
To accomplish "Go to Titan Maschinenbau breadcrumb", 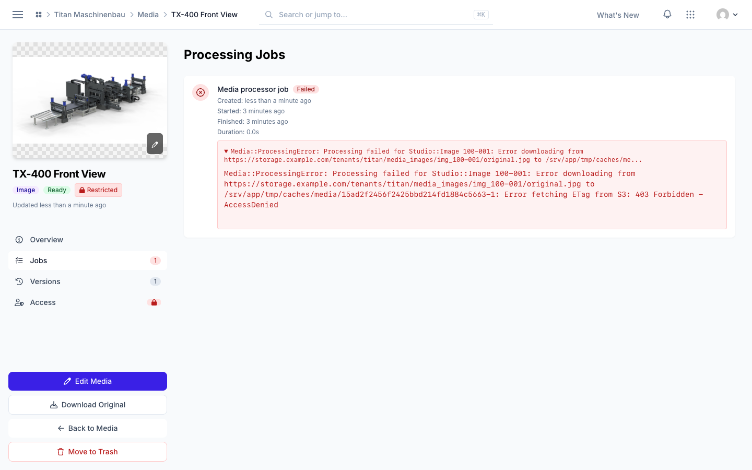I will pos(90,15).
